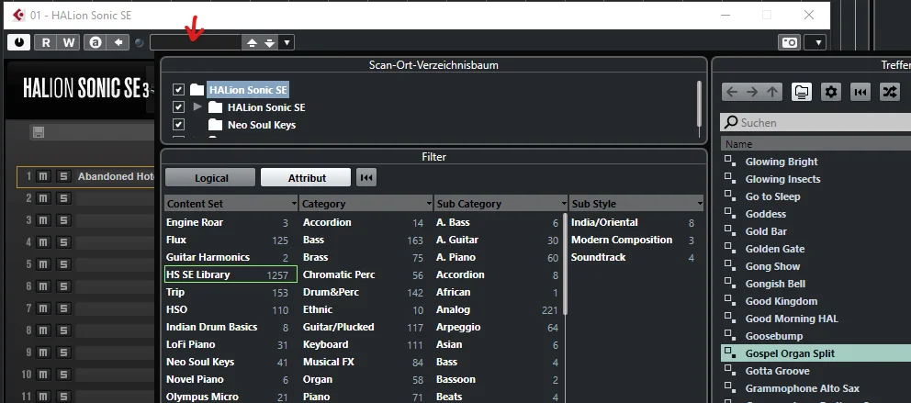Switch to the Logical filter tab
The width and height of the screenshot is (911, 403).
210,178
